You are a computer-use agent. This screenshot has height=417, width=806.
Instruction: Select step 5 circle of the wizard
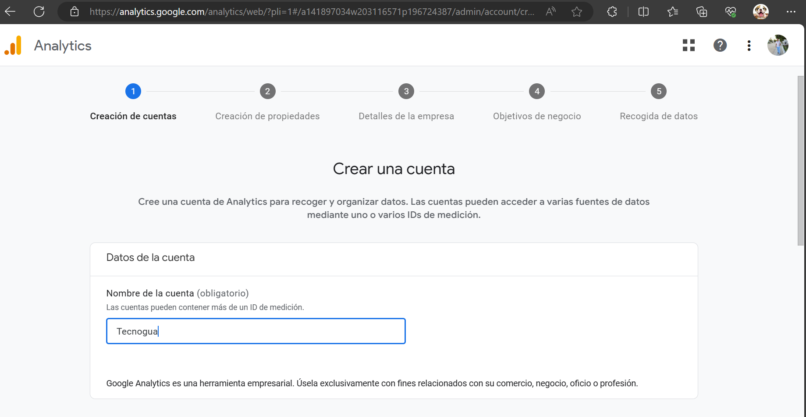point(659,91)
